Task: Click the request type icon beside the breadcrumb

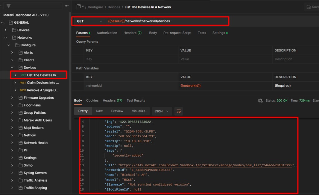Action: tap(79, 7)
